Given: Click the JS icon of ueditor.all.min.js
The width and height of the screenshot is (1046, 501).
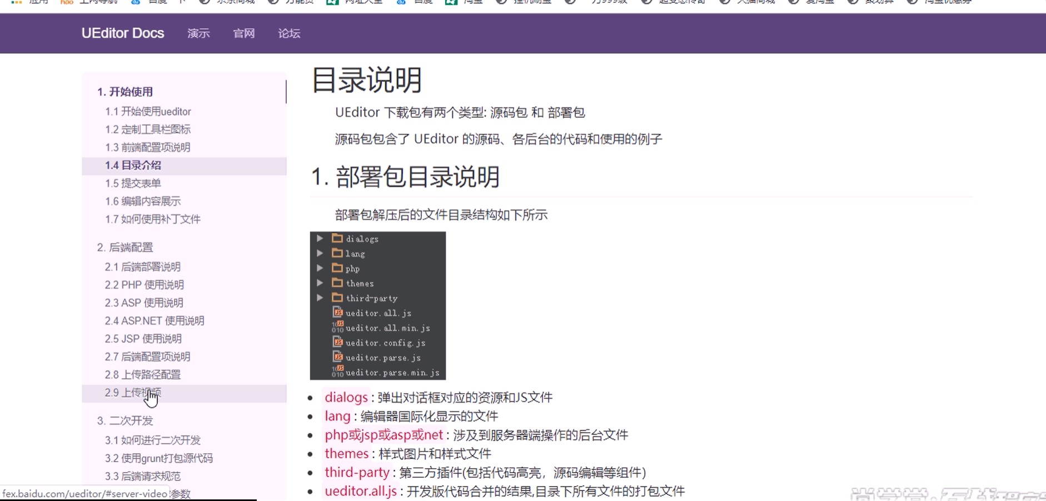Looking at the screenshot, I should [337, 327].
